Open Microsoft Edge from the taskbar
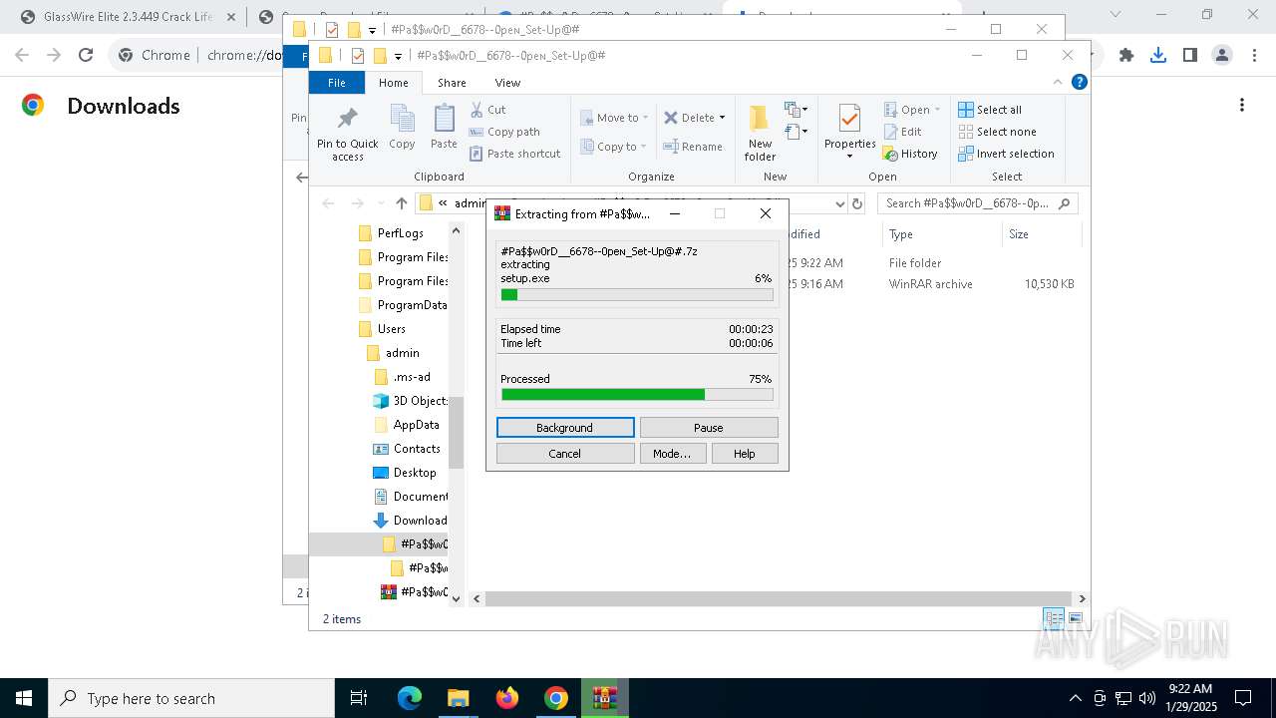This screenshot has height=718, width=1276. click(410, 698)
